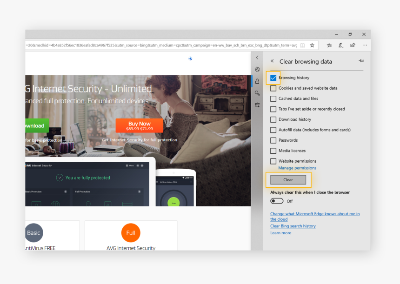Check Cached data and files
Screen dimensions: 400x284
click(x=273, y=99)
